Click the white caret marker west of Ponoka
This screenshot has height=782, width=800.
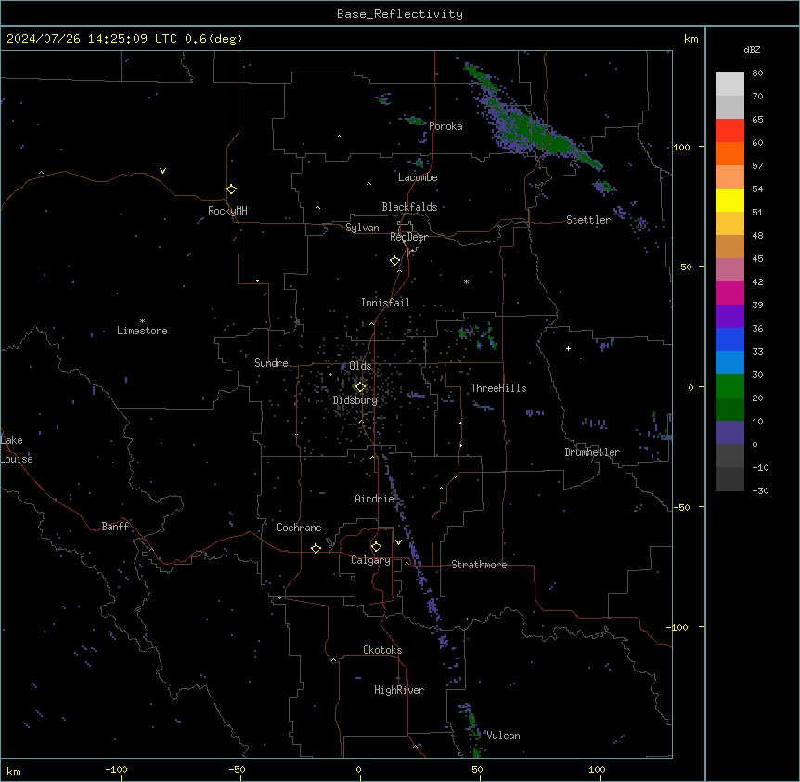pos(339,137)
